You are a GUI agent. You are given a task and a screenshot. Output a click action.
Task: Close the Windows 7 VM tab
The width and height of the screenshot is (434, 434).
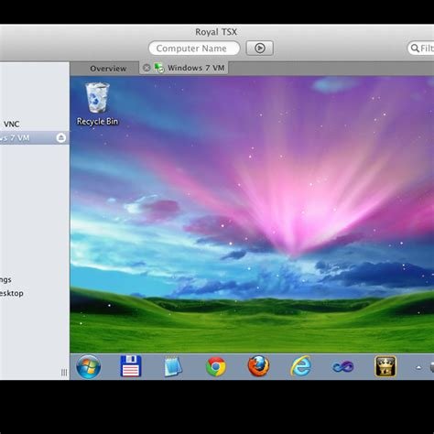point(146,68)
